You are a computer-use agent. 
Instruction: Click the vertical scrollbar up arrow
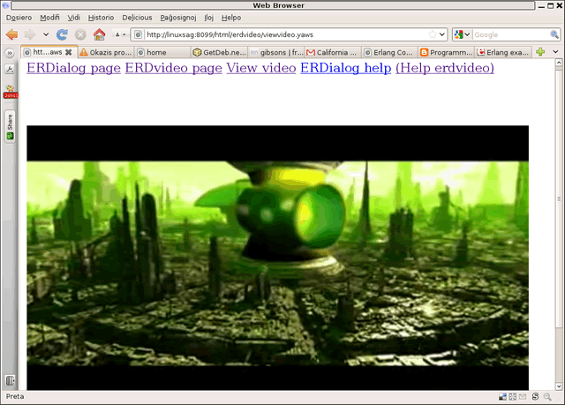559,63
